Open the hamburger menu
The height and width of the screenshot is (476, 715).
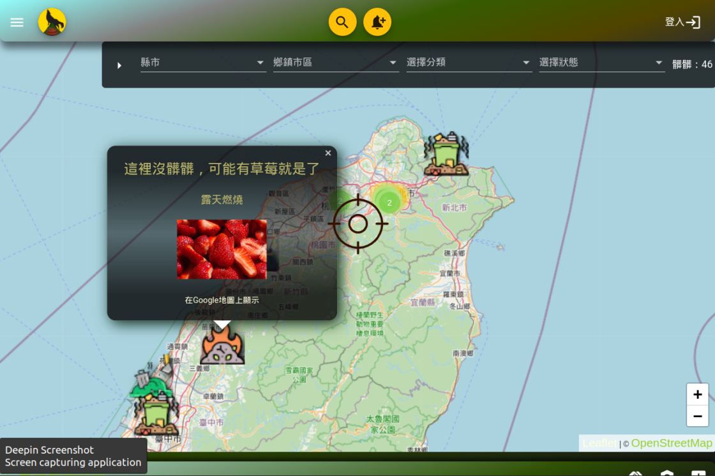pyautogui.click(x=17, y=22)
